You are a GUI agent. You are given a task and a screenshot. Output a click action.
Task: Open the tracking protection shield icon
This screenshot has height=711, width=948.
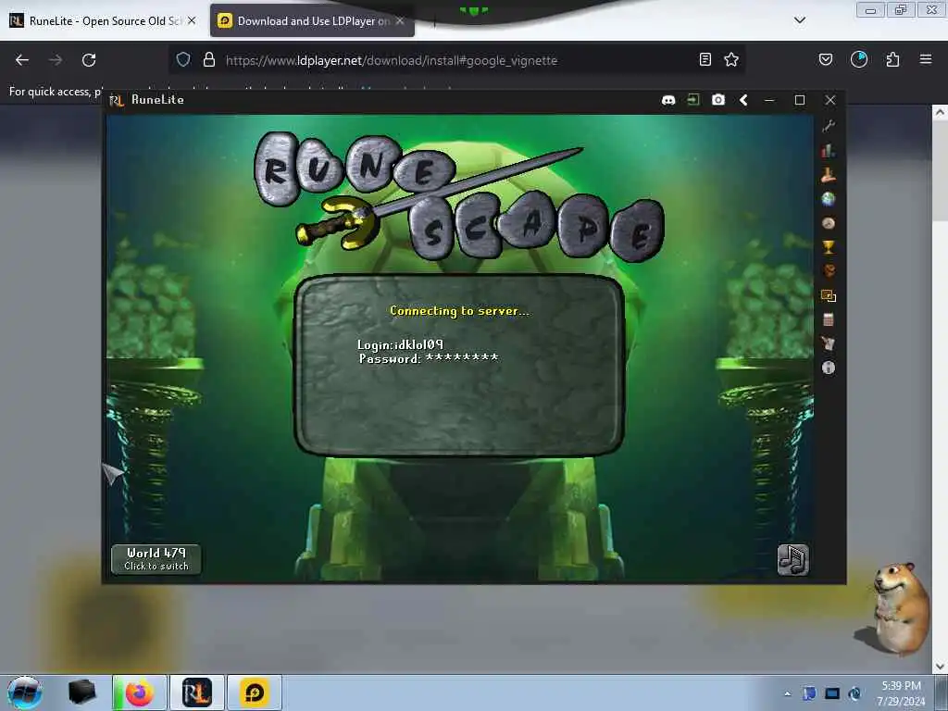(x=183, y=59)
